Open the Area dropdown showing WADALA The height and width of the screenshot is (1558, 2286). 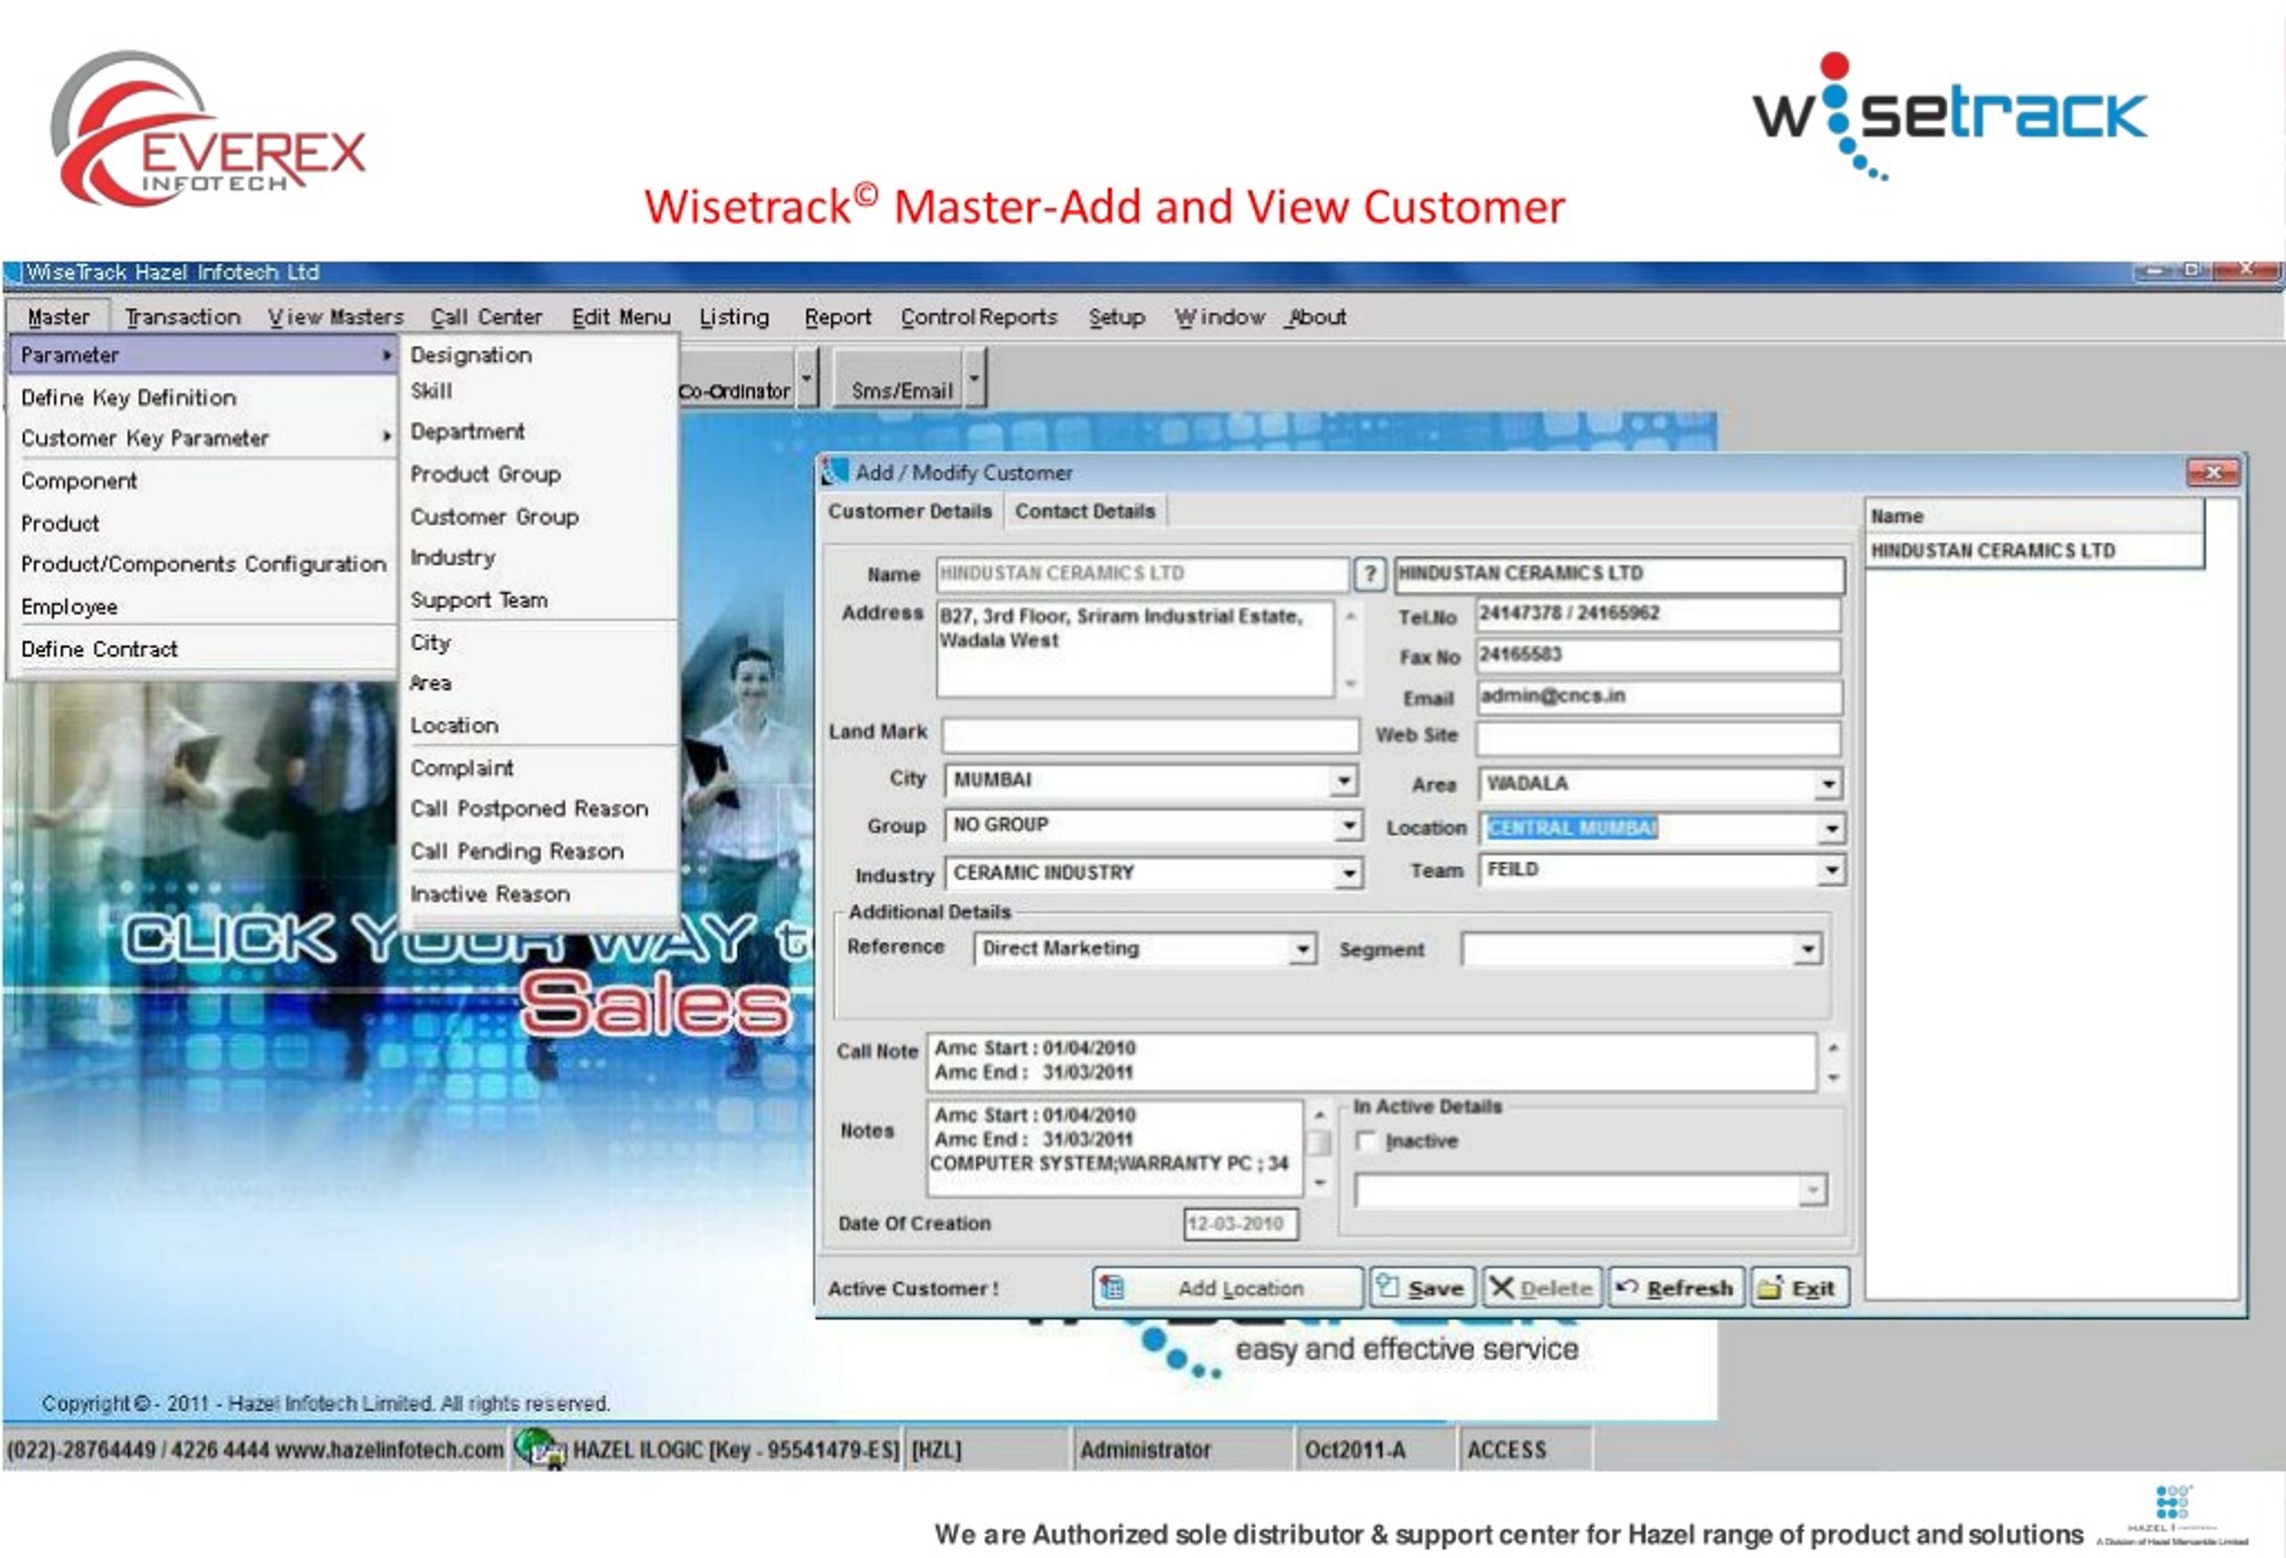1828,785
